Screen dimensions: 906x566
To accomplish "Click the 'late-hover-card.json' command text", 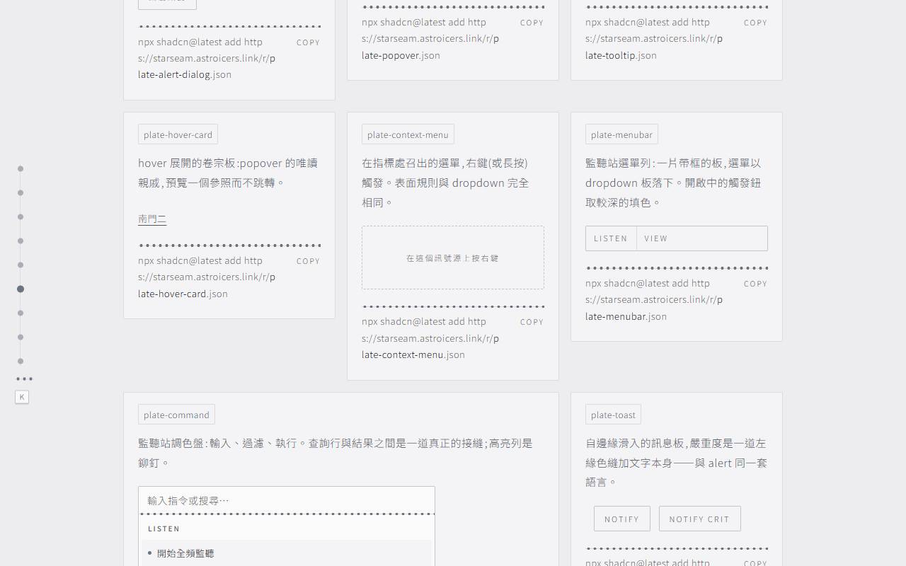I will 183,294.
